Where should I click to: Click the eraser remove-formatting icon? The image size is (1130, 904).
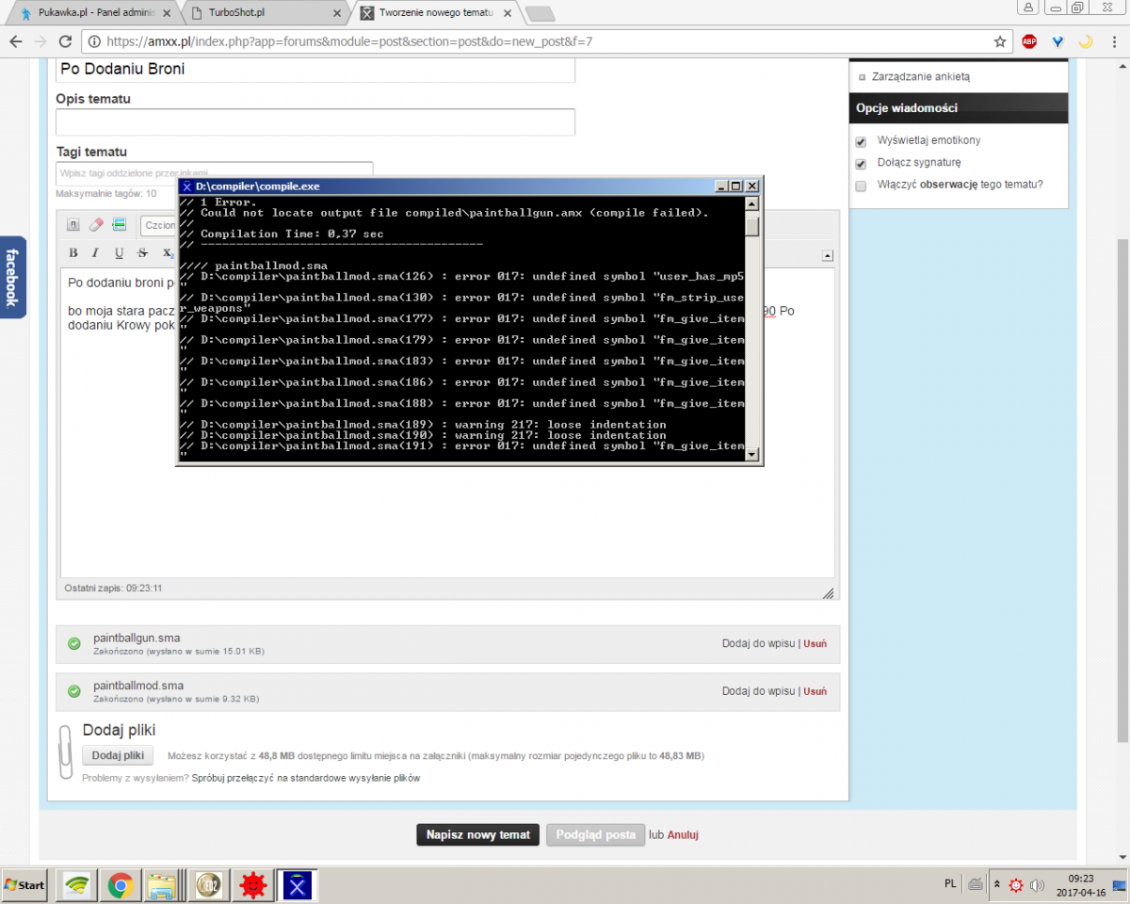point(96,225)
